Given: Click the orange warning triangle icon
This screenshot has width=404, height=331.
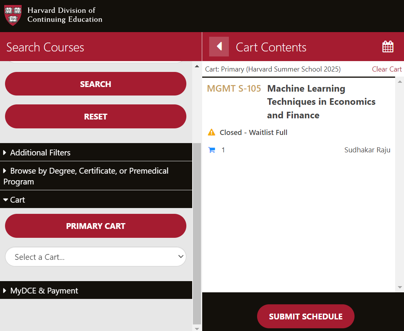Looking at the screenshot, I should [x=211, y=132].
